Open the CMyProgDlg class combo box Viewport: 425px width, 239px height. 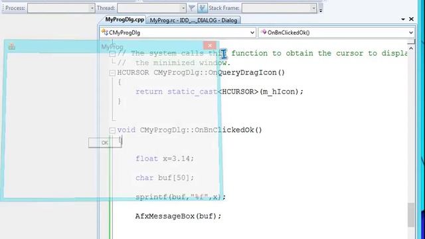177,33
